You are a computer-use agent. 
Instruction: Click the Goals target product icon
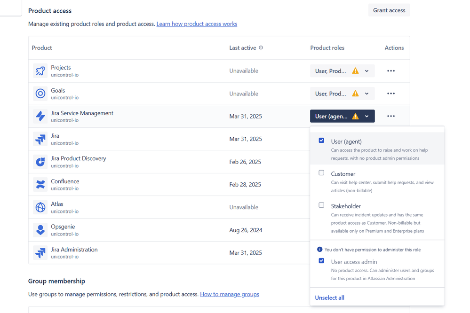[x=40, y=94]
